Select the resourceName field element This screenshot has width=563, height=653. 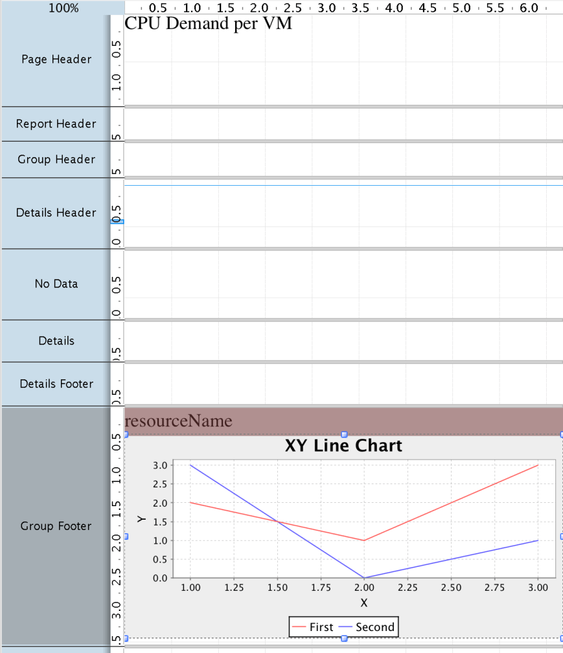point(178,421)
